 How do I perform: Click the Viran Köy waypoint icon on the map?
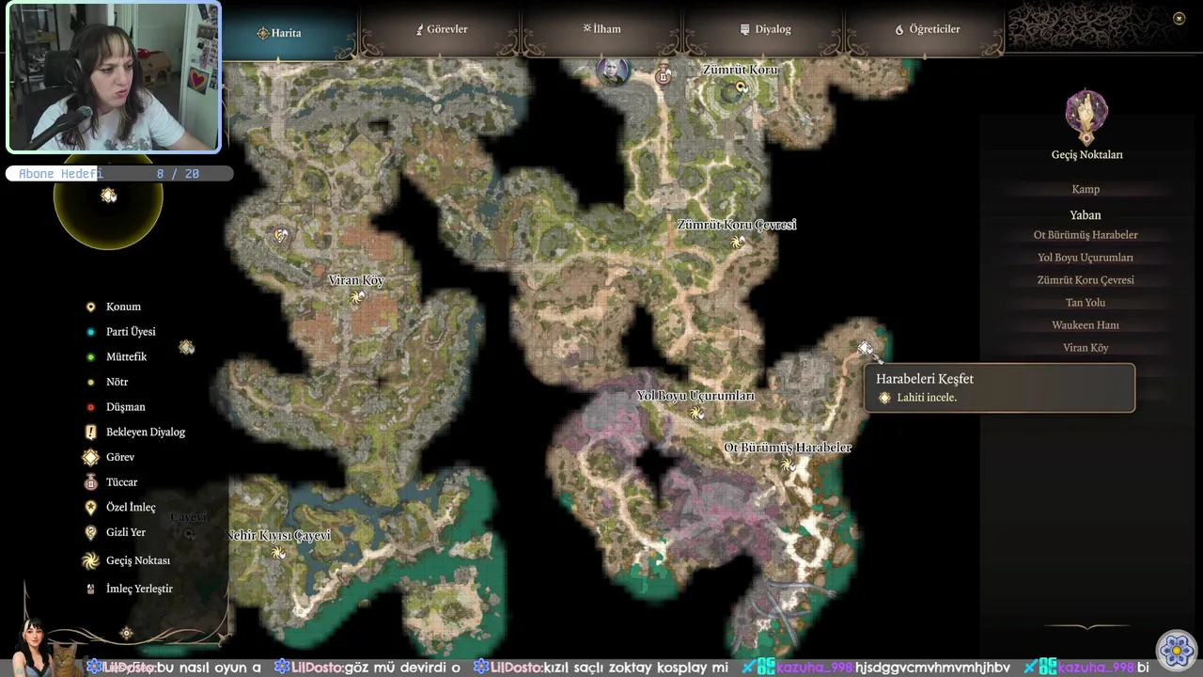click(x=357, y=297)
